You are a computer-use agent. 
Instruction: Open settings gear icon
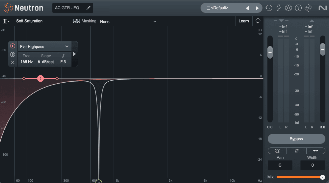288,8
